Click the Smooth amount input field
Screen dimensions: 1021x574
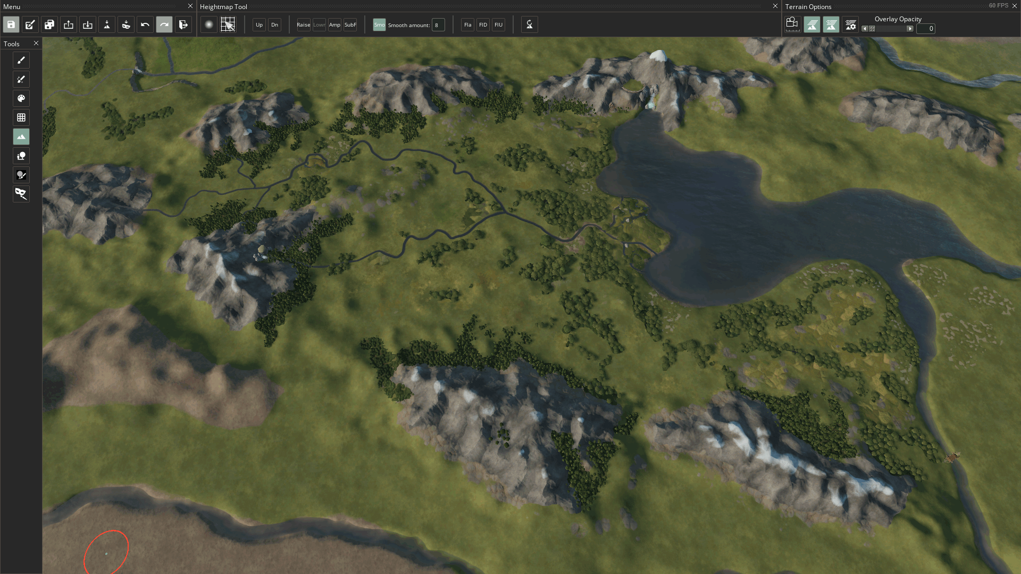point(438,25)
